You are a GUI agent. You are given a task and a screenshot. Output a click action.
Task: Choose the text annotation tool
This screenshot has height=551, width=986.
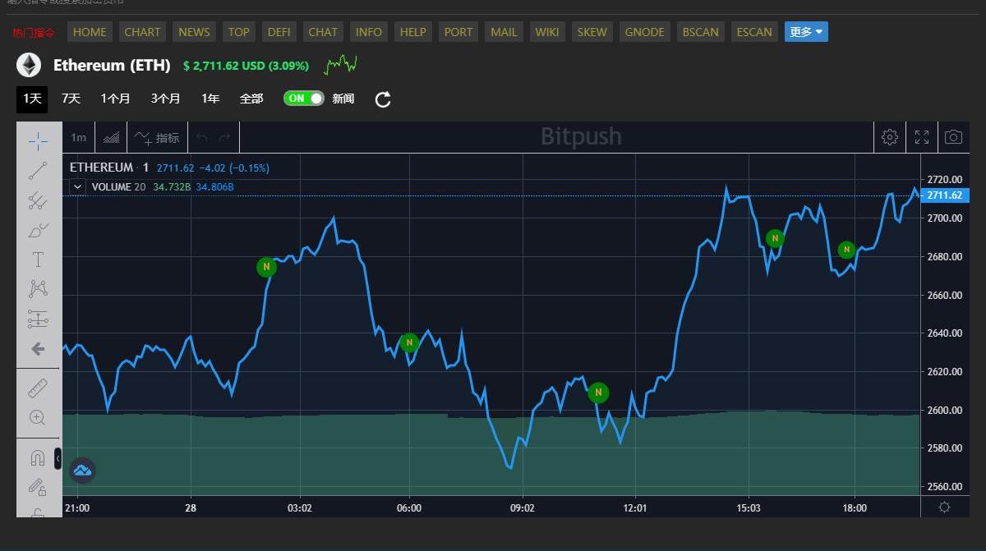coord(38,259)
